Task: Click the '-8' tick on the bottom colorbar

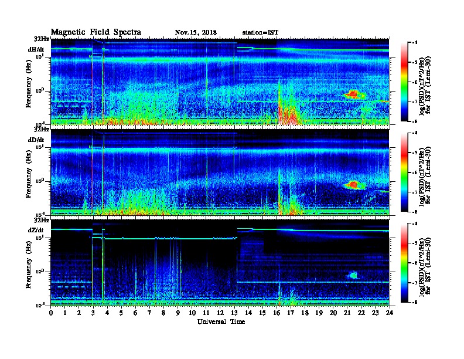Action: [x=414, y=302]
